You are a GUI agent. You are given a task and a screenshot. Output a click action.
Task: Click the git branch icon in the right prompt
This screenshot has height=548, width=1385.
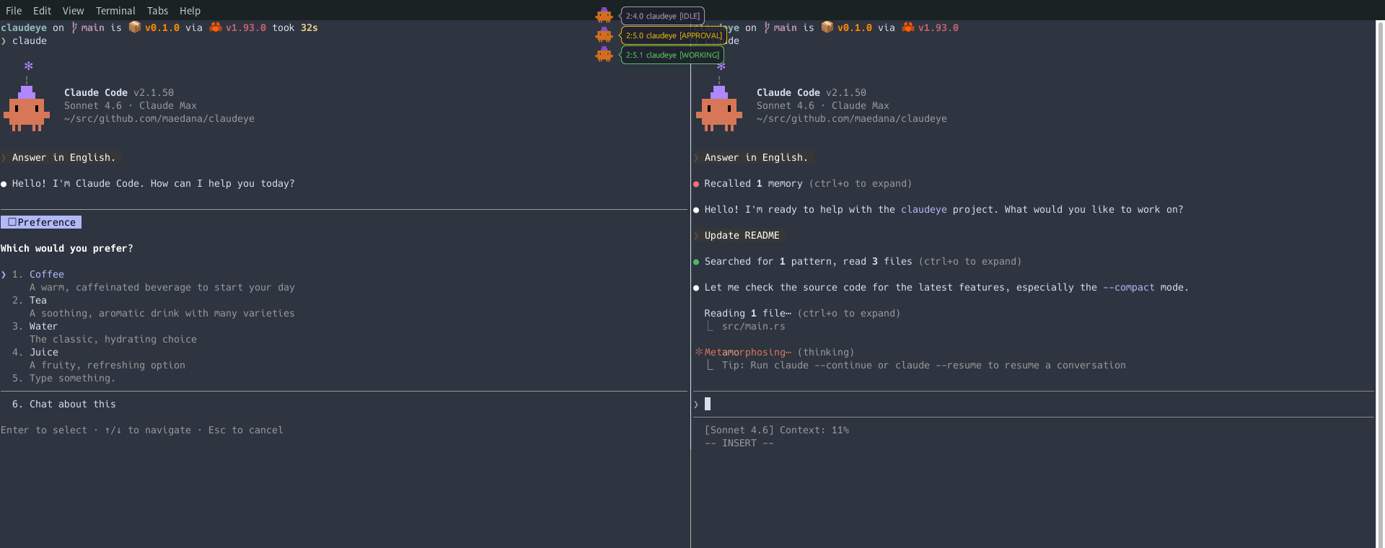click(x=767, y=27)
